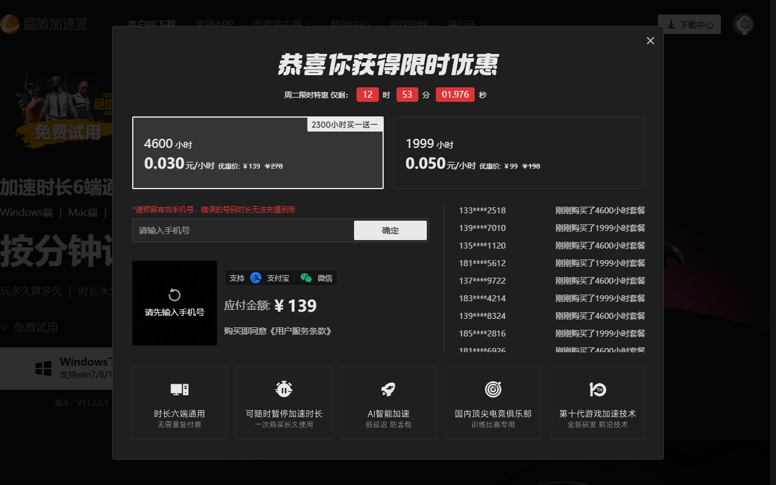Click the WeChat (微信) logo icon
The image size is (776, 485).
coord(306,278)
